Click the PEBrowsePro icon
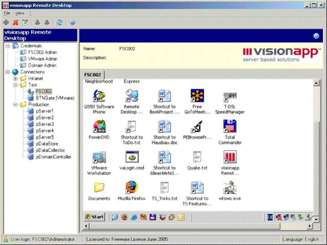 coord(197,126)
